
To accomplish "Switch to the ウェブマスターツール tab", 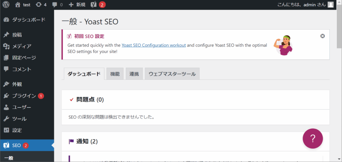I will (x=172, y=74).
